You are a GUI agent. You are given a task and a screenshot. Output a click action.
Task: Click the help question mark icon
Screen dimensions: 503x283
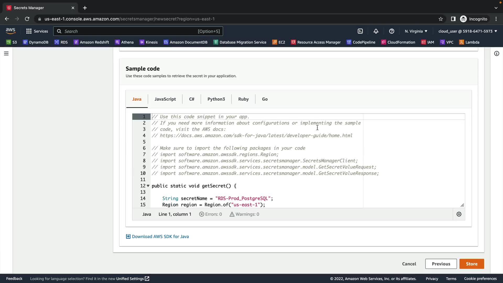[x=392, y=31]
